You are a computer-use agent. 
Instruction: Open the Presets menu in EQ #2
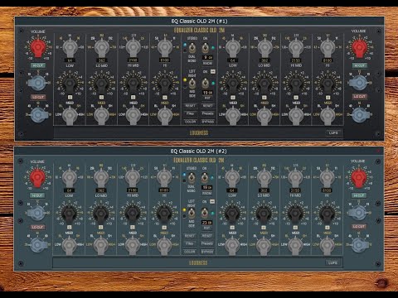tap(207, 243)
